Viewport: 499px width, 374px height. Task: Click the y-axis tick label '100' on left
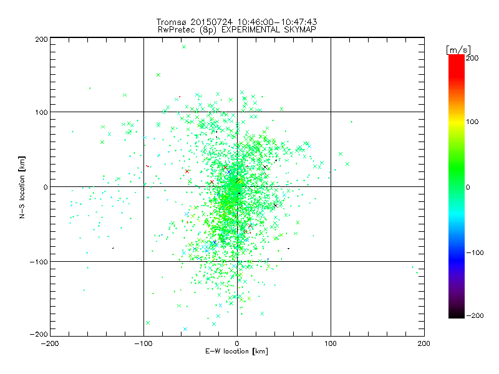click(x=41, y=112)
